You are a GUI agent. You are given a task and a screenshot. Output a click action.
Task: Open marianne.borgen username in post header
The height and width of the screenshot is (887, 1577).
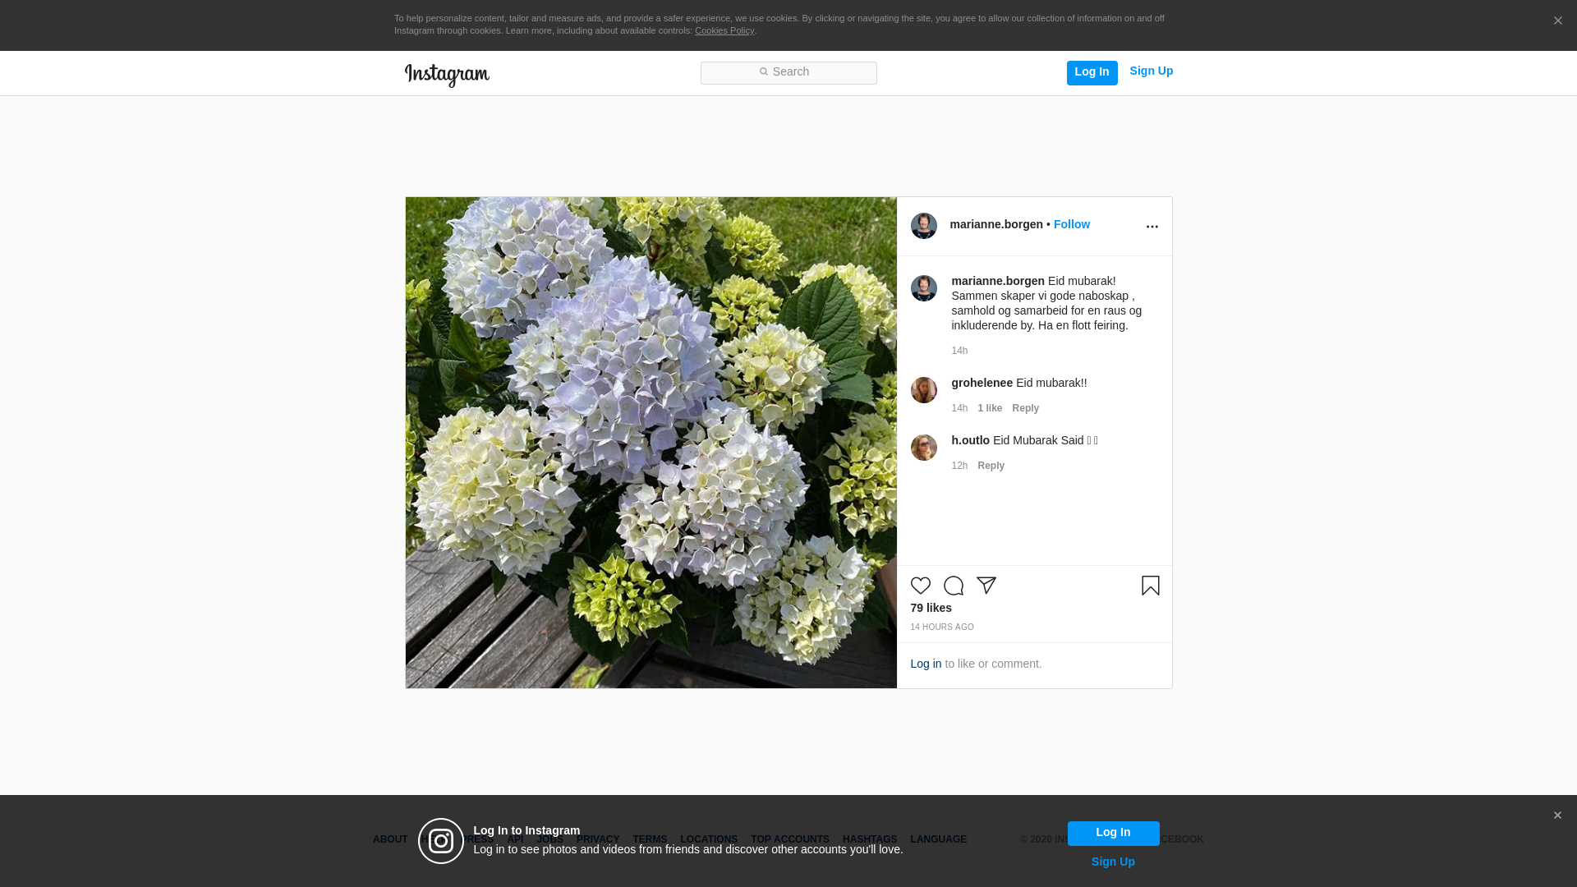tap(996, 224)
